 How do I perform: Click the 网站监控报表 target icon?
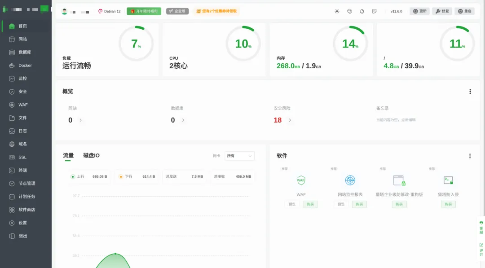pos(350,180)
